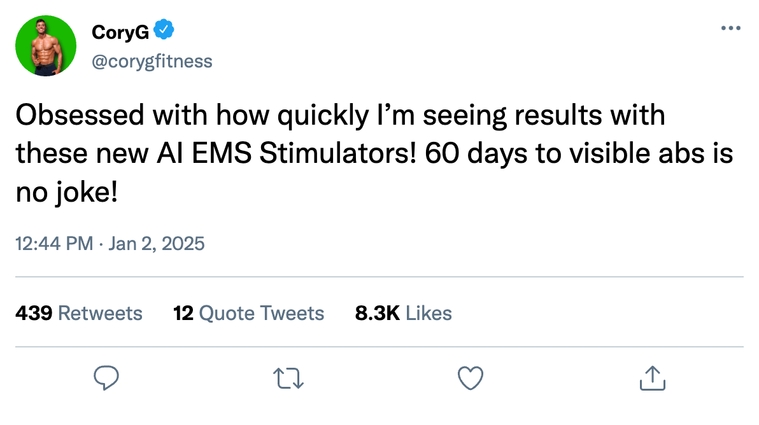
Task: Open the 12:44 PM timestamp link
Action: point(54,244)
